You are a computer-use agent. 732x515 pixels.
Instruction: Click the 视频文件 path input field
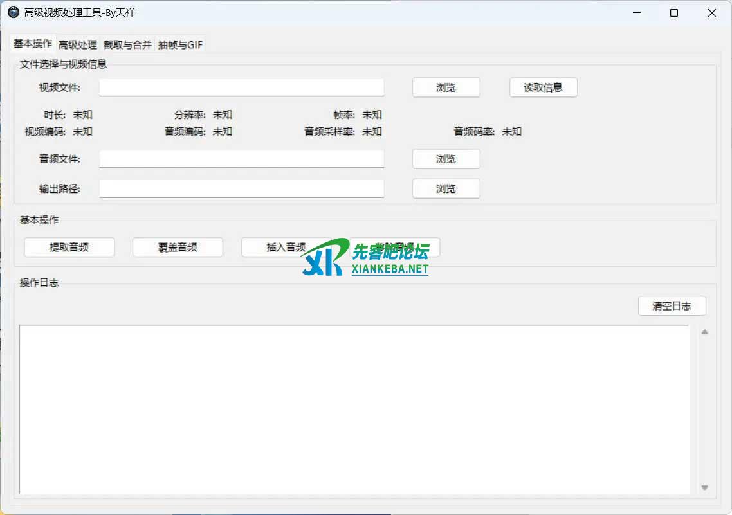point(241,87)
